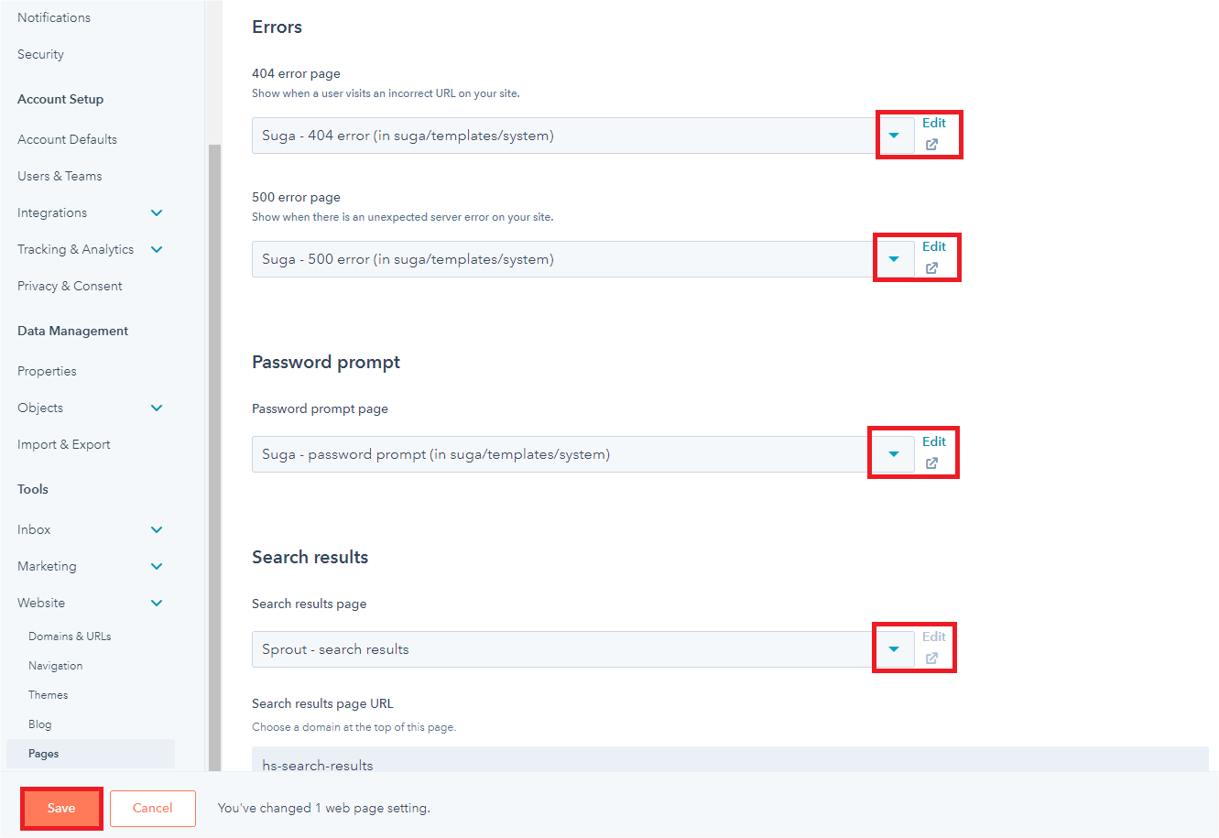This screenshot has height=838, width=1219.
Task: Save the web page setting changes
Action: point(61,809)
